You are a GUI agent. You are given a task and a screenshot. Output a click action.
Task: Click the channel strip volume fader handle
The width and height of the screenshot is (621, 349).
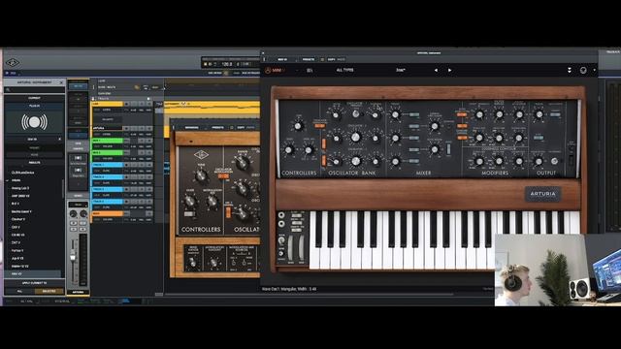73,257
